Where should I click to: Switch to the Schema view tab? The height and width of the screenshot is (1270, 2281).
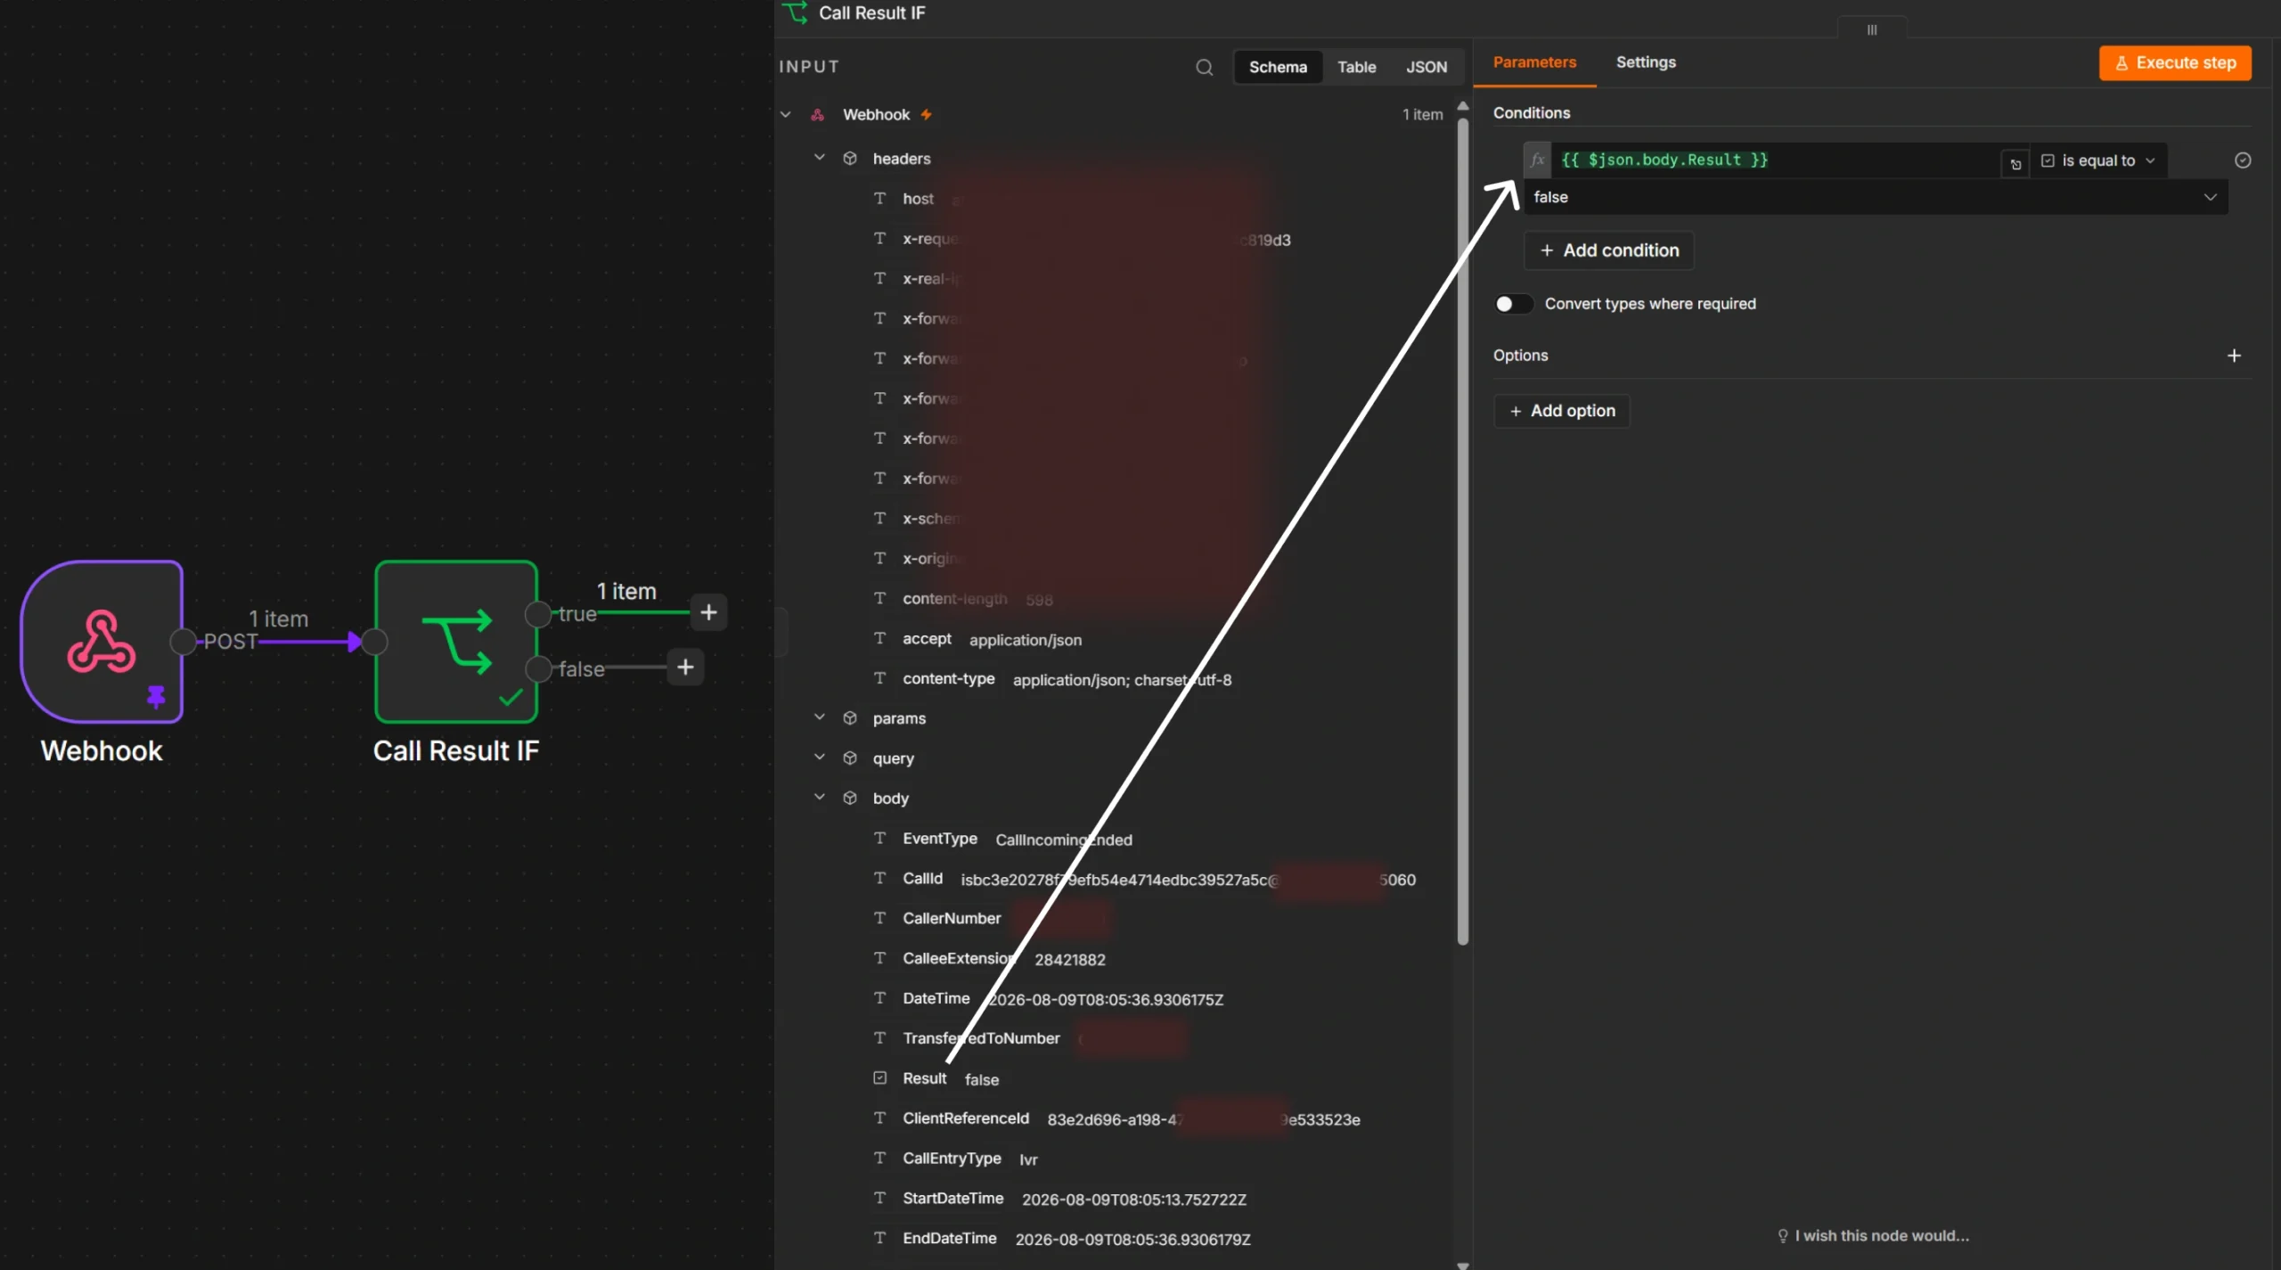click(x=1278, y=67)
